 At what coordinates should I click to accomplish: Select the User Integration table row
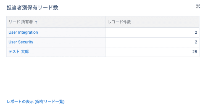(103, 33)
